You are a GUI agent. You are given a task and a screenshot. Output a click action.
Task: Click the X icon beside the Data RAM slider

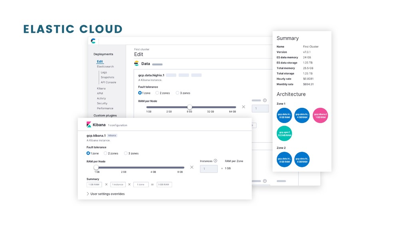pyautogui.click(x=243, y=107)
